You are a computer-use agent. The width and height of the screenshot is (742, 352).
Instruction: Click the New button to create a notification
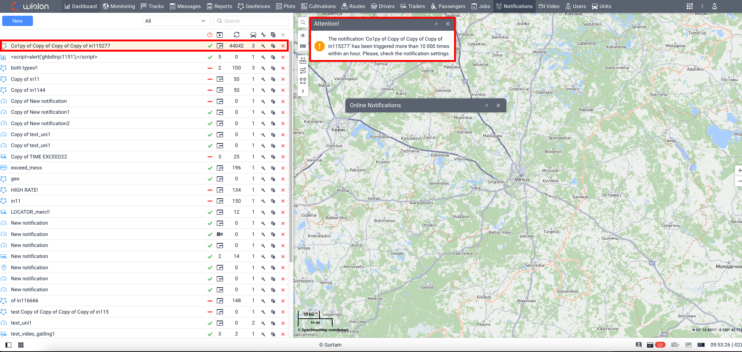click(18, 21)
